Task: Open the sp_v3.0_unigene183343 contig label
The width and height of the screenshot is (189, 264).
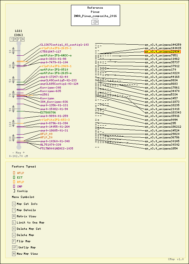Action: [163, 112]
